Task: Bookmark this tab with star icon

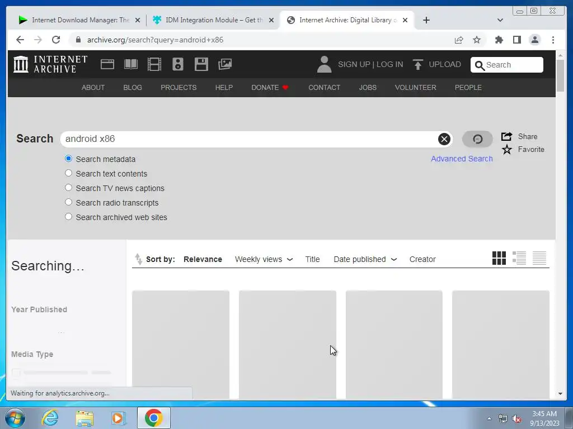Action: tap(477, 40)
